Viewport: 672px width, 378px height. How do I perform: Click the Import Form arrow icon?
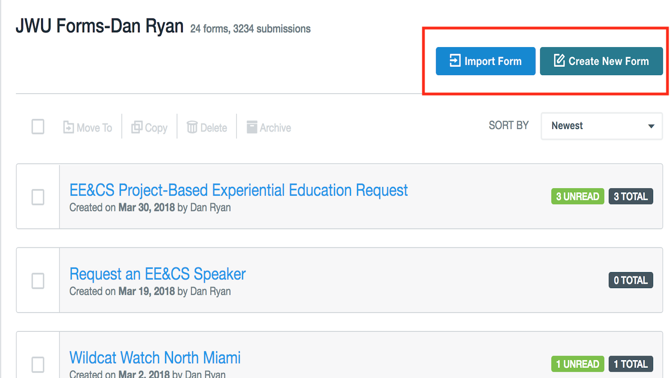455,60
